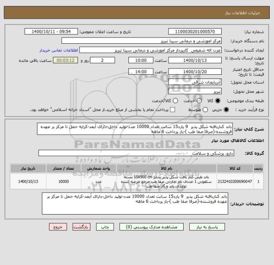Click the خروج exit button
The width and height of the screenshot is (274, 265).
point(58,227)
